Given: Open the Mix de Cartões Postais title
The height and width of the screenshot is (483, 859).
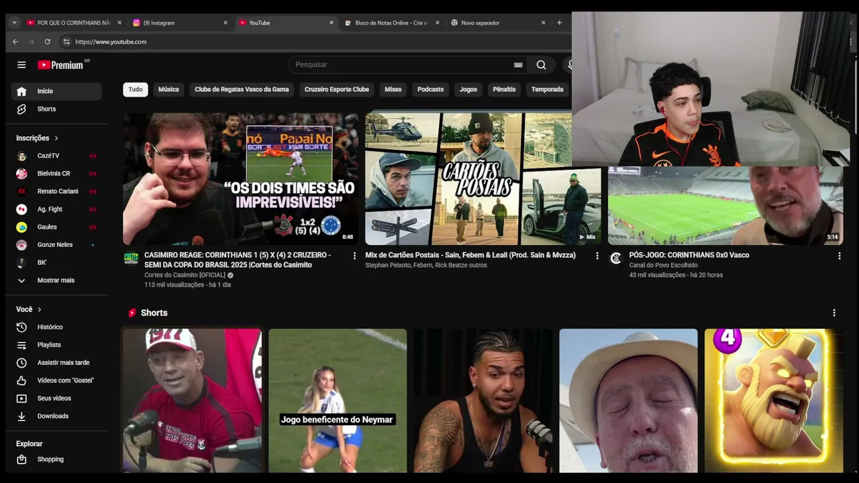Looking at the screenshot, I should 470,255.
